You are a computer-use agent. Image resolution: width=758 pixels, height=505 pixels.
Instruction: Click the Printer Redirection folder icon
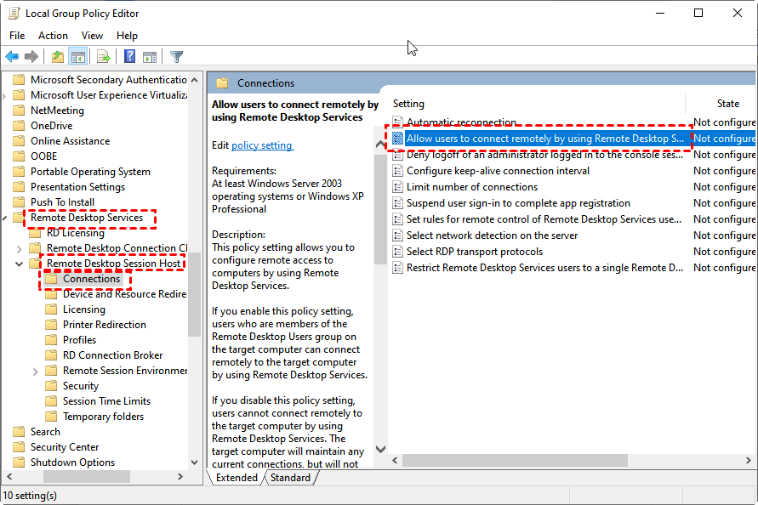(x=51, y=325)
